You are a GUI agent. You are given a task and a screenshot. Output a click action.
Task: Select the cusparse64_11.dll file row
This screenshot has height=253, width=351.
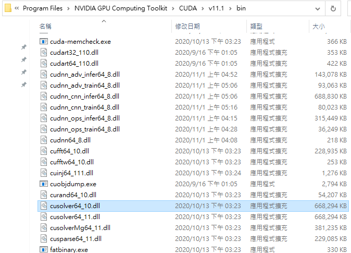click(193, 239)
